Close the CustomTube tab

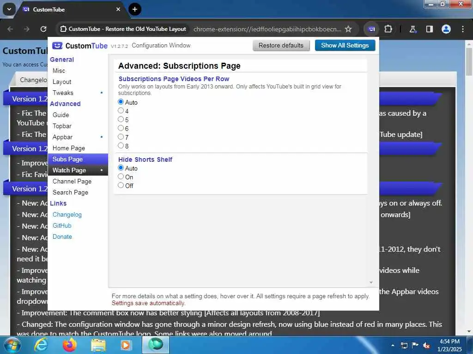(118, 9)
